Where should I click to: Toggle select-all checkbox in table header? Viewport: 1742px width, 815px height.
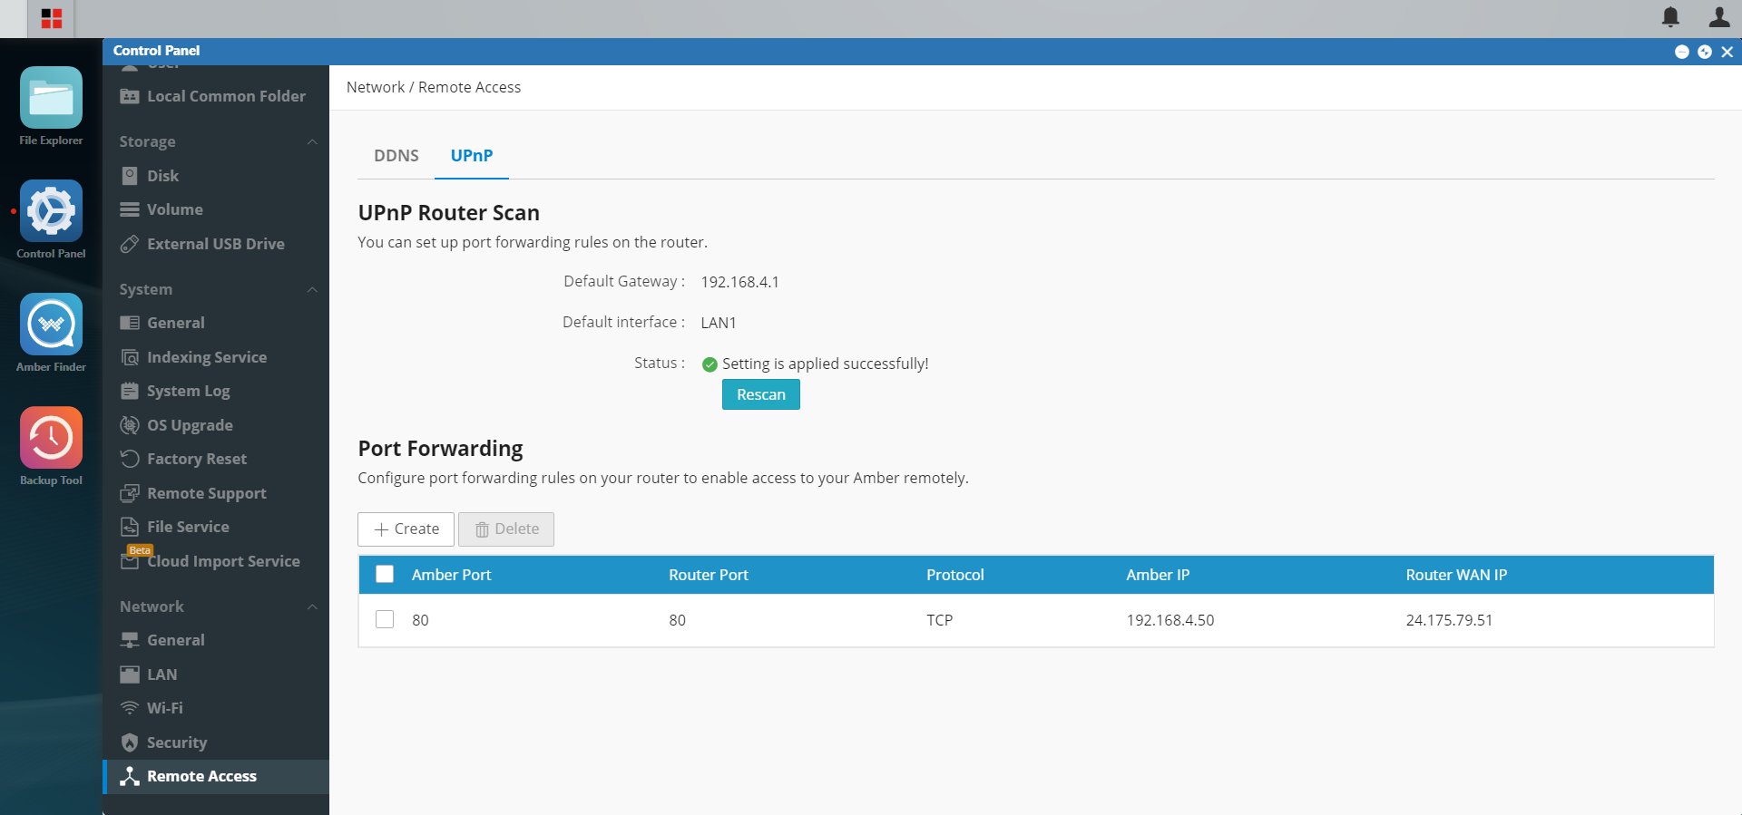(x=385, y=574)
